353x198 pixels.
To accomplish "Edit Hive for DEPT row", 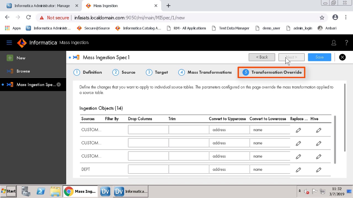I will (x=319, y=170).
